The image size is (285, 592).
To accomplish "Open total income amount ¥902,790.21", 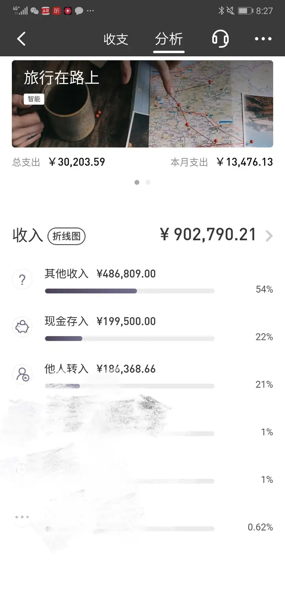I will tap(208, 235).
